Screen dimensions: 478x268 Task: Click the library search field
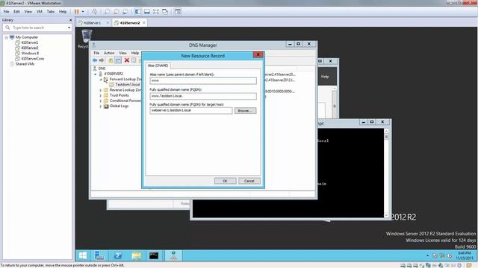pyautogui.click(x=37, y=28)
